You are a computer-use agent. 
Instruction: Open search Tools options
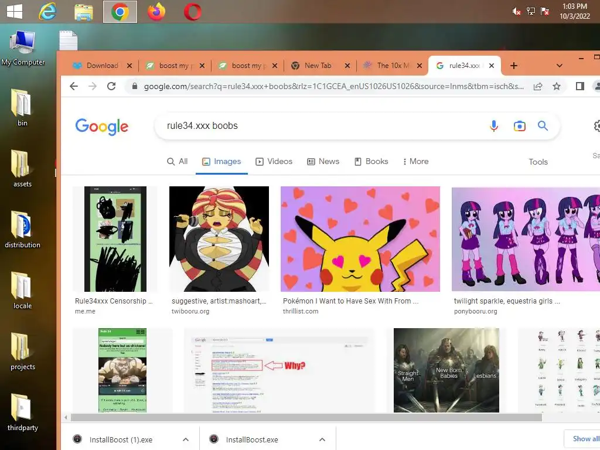(538, 162)
